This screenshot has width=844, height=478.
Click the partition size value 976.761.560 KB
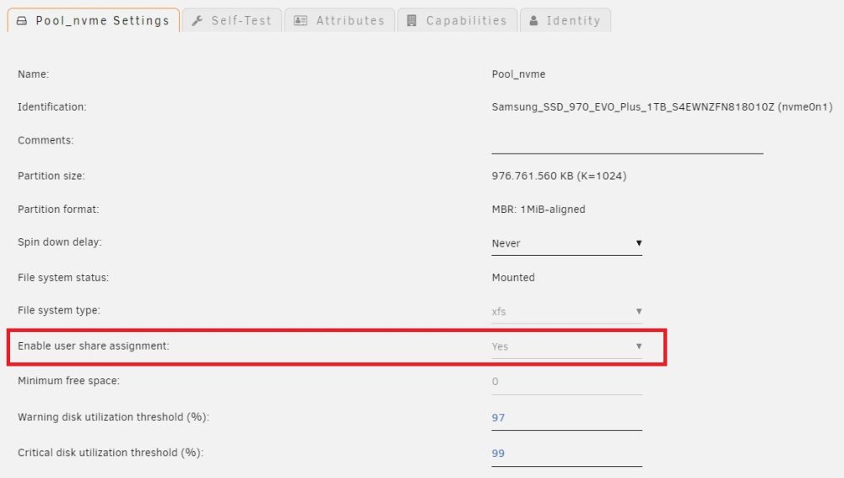559,176
